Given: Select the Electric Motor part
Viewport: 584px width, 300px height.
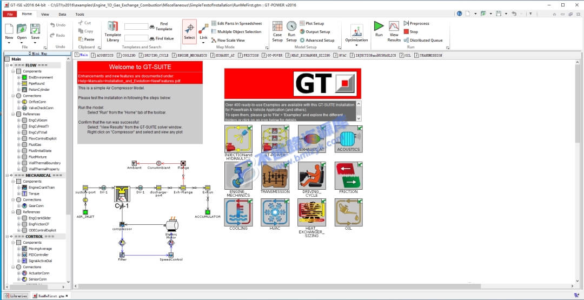Looking at the screenshot, I should coord(172,225).
